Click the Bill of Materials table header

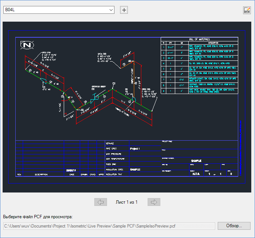[x=199, y=39]
